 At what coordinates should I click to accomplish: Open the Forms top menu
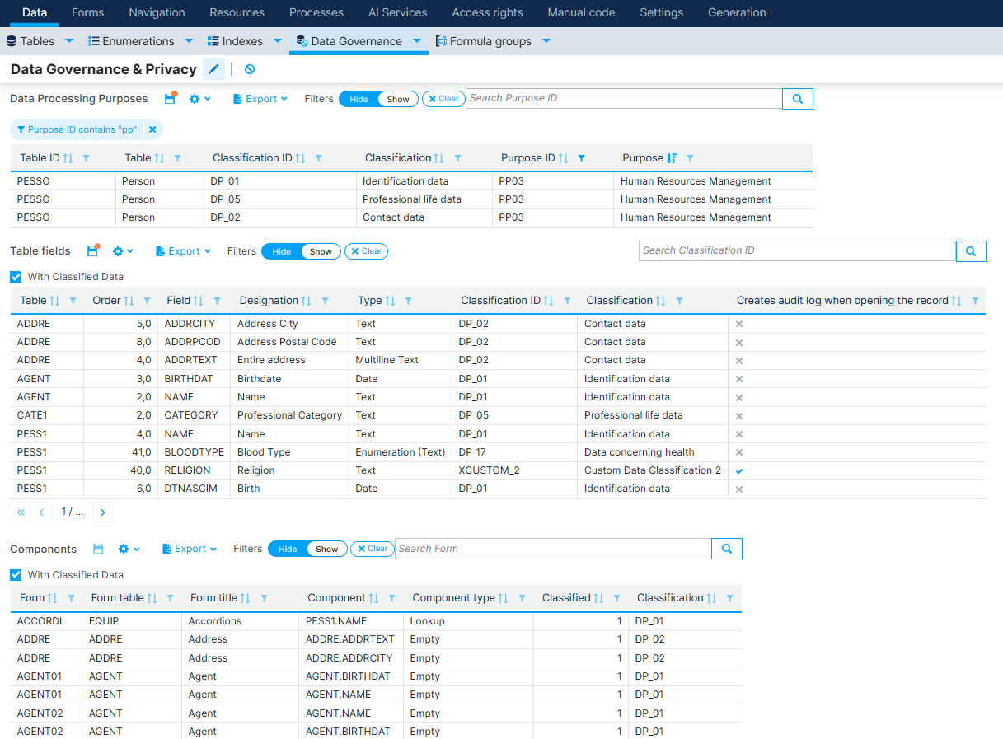click(x=88, y=12)
